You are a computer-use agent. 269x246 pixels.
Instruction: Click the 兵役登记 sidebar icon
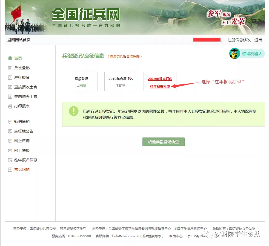coord(10,68)
